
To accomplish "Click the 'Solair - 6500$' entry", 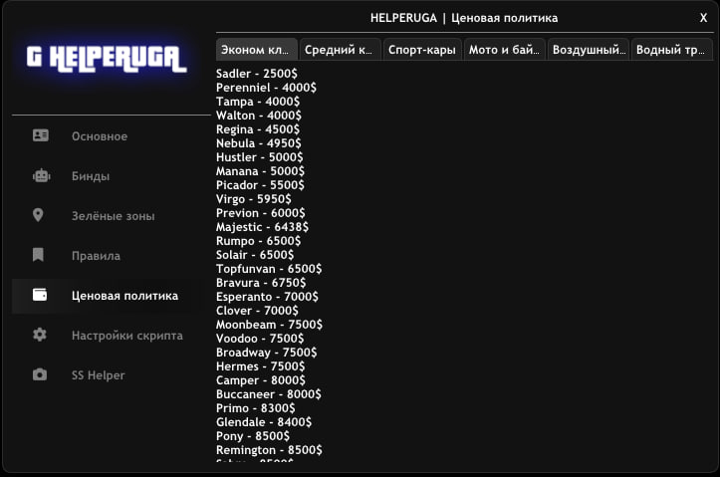I will tap(255, 255).
